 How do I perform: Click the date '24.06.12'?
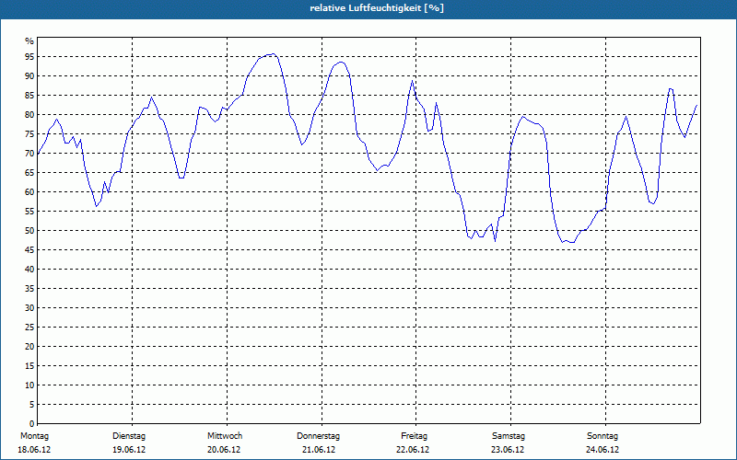pyautogui.click(x=602, y=450)
